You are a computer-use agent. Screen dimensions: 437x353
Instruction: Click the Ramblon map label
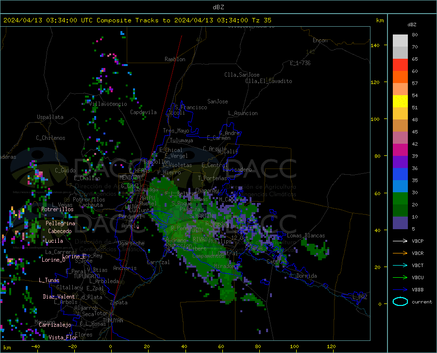[175, 59]
